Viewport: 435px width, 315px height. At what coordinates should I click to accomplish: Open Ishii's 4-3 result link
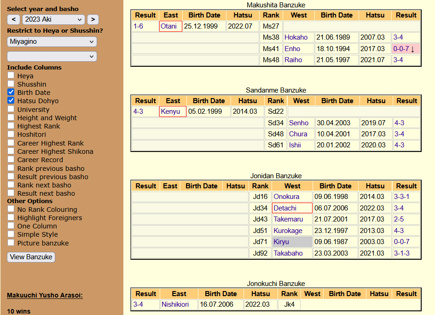coord(399,145)
